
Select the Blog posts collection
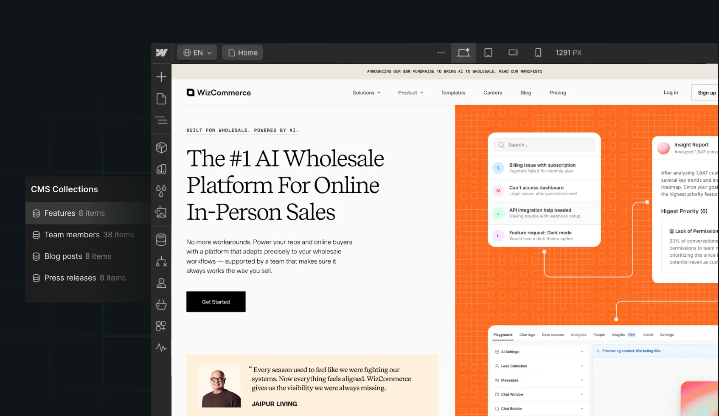click(88, 256)
